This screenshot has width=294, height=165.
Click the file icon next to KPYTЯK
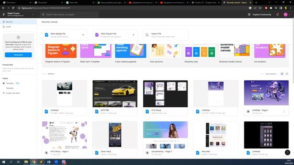click(97, 111)
